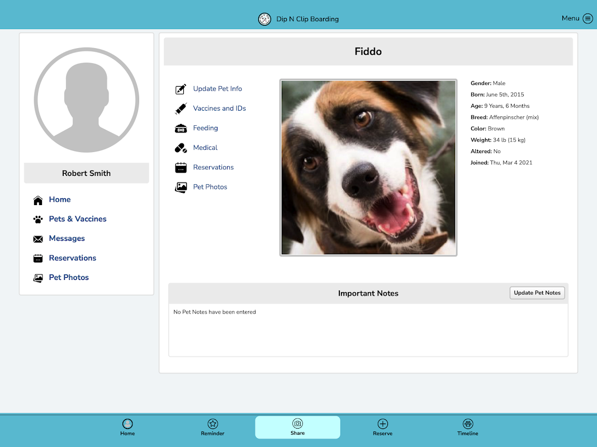Viewport: 597px width, 447px height.
Task: Click the sidebar Reservations calendar icon
Action: [38, 258]
